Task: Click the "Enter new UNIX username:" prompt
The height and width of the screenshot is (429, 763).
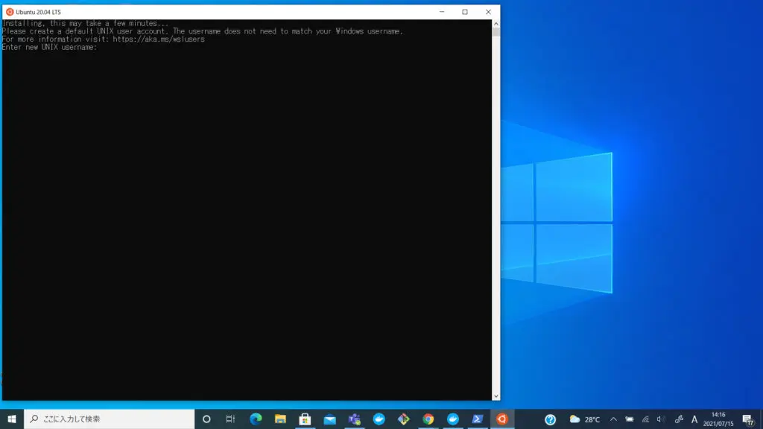Action: pos(50,47)
